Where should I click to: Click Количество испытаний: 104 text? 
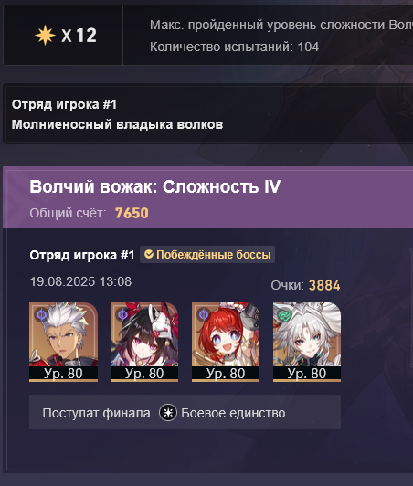tap(235, 48)
